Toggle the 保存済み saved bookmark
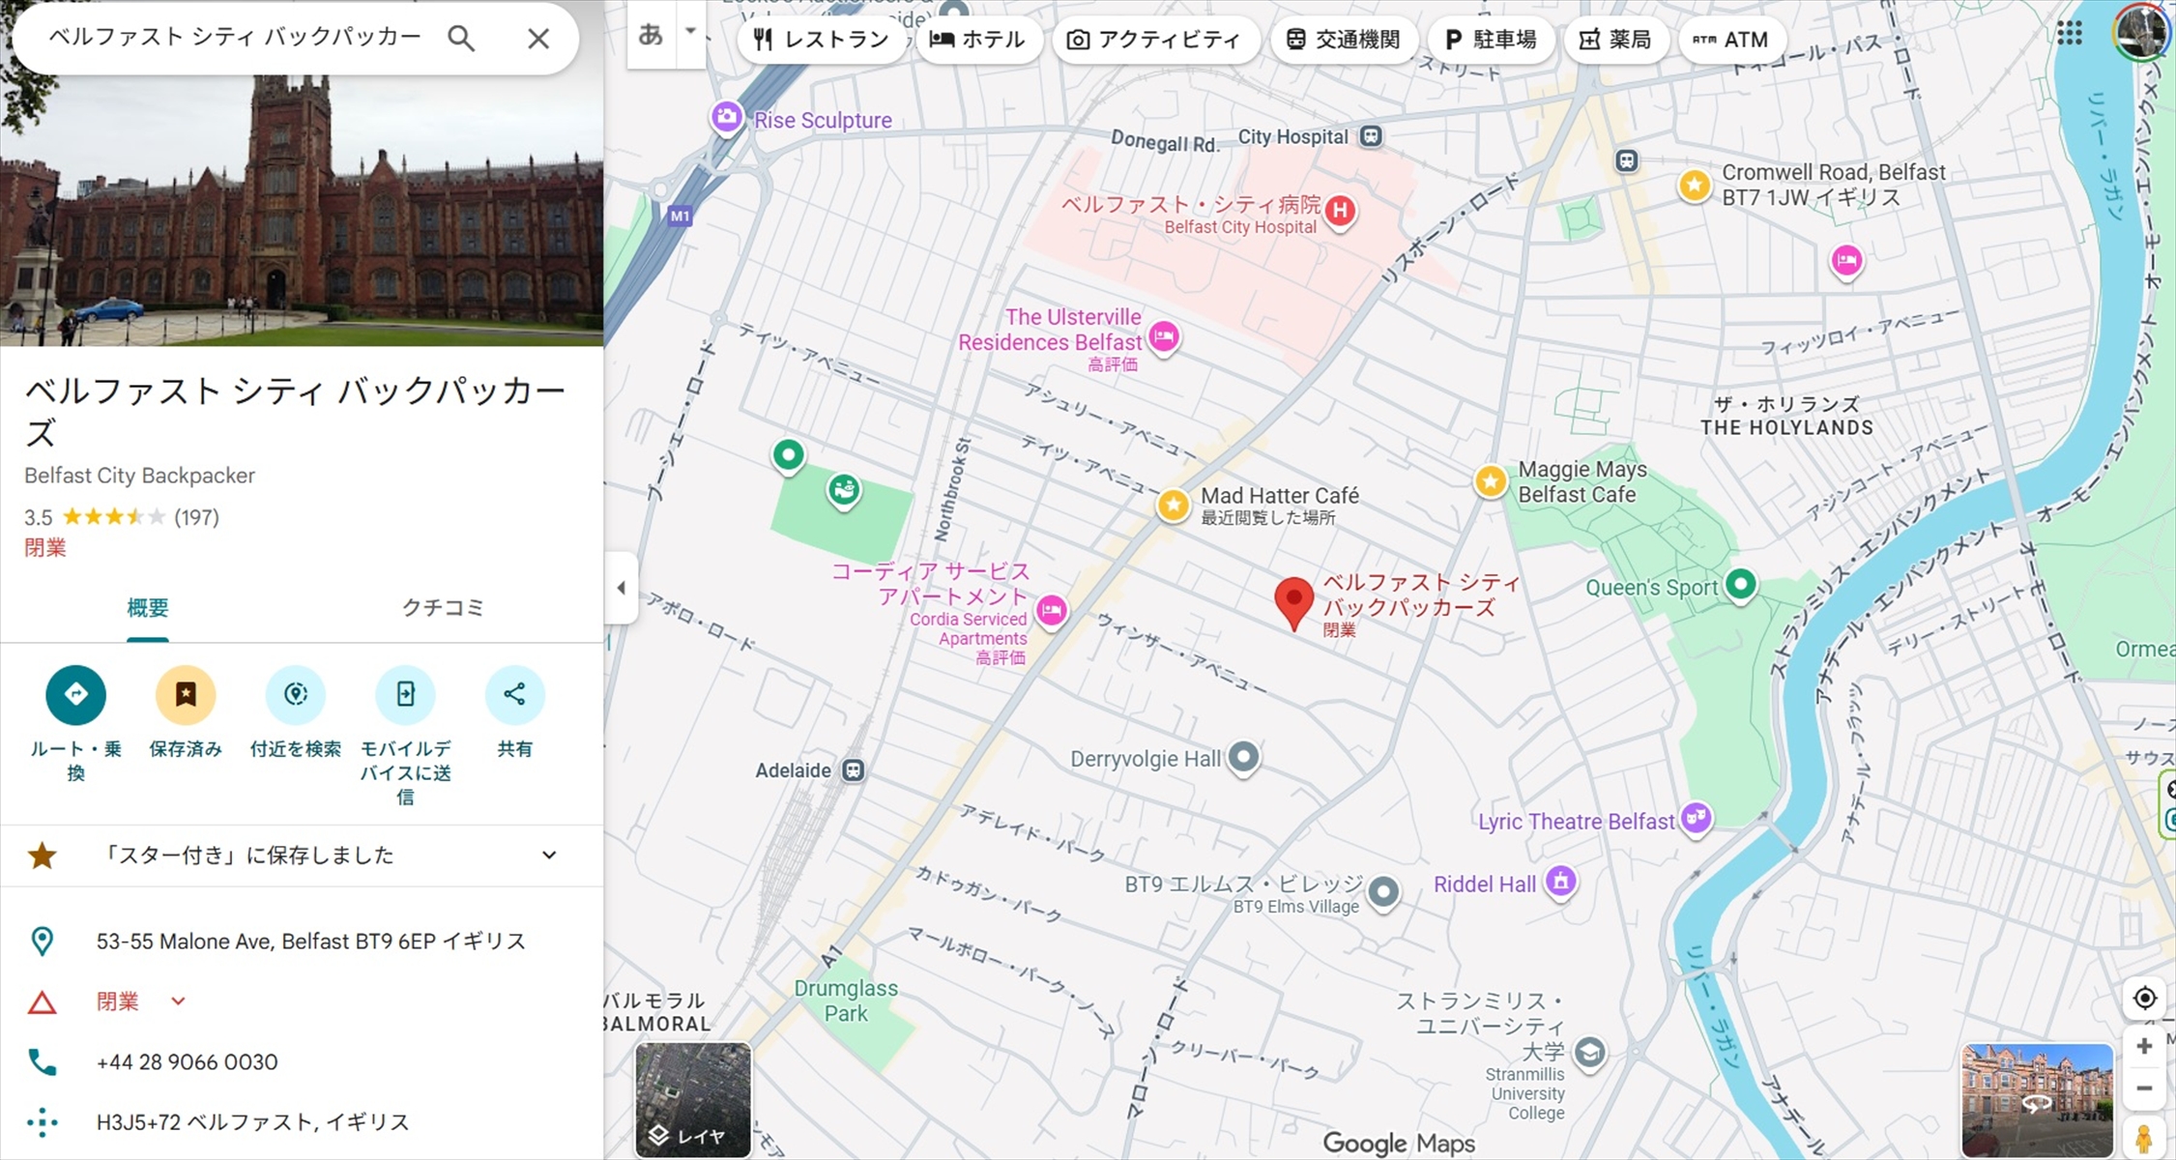Image resolution: width=2176 pixels, height=1160 pixels. [186, 694]
